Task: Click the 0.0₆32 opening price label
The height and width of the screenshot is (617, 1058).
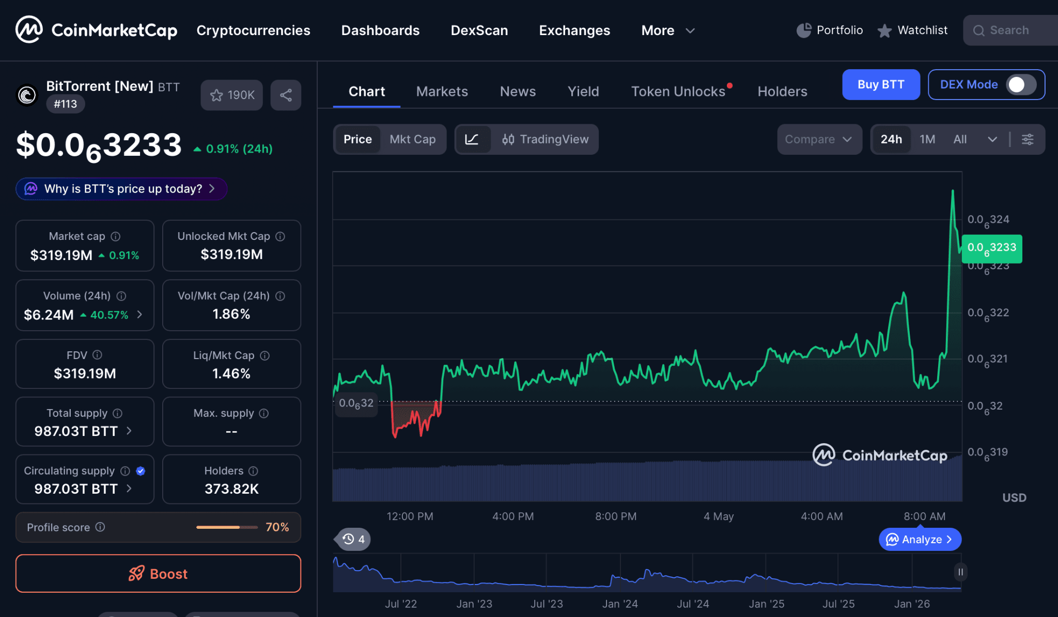Action: coord(356,404)
